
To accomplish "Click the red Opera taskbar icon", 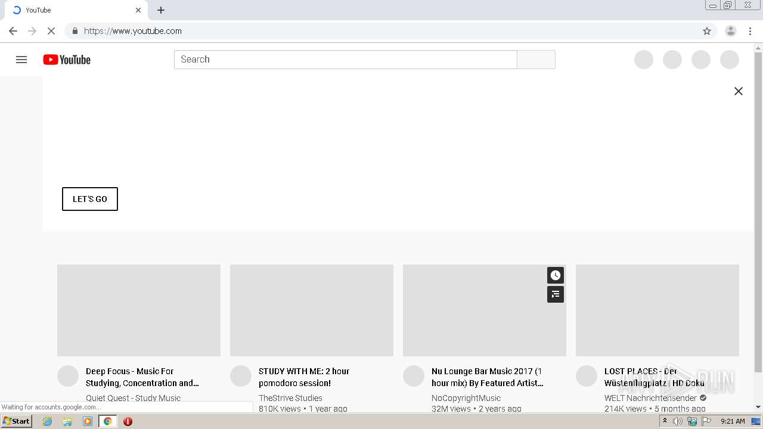I will (128, 421).
